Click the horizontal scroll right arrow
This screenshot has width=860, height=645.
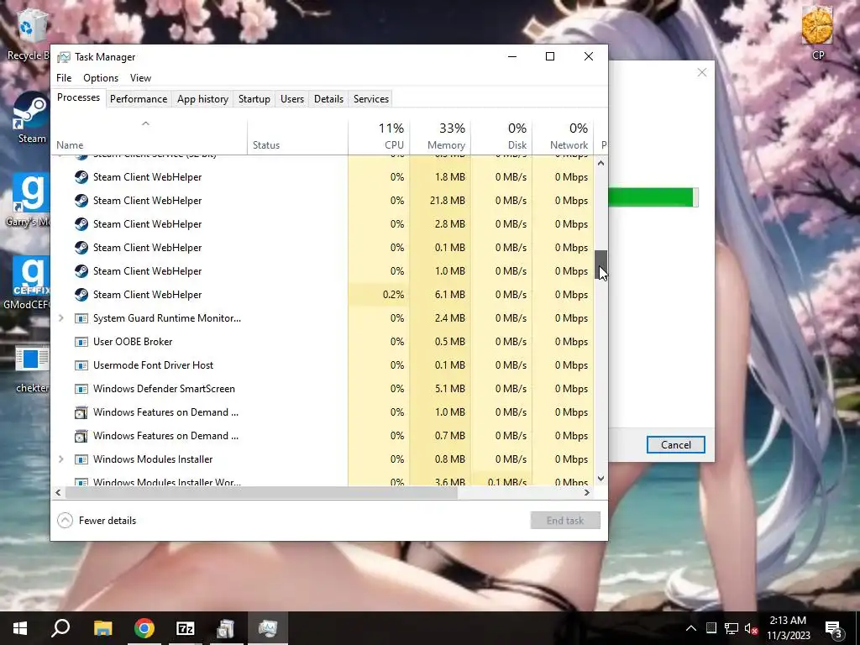[x=587, y=492]
